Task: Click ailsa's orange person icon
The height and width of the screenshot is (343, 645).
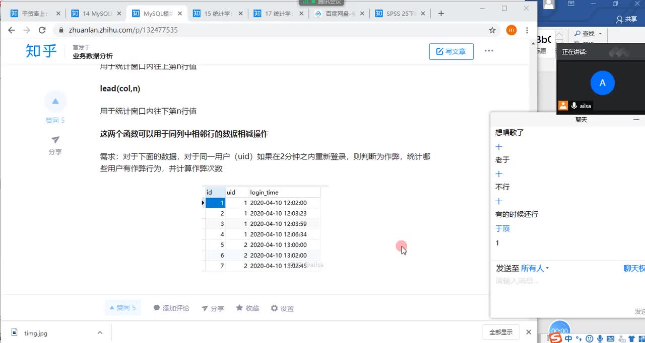Action: 563,106
